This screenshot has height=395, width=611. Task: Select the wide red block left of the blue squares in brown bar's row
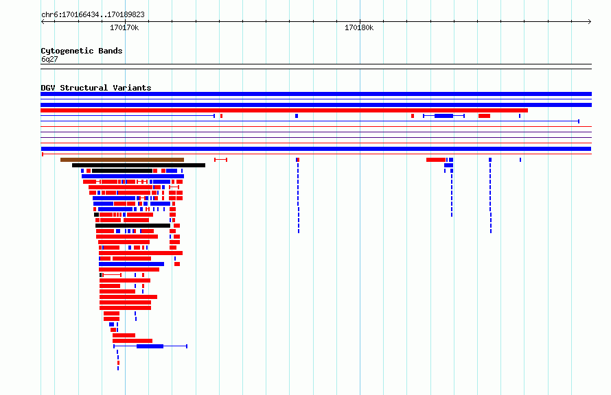tap(436, 160)
